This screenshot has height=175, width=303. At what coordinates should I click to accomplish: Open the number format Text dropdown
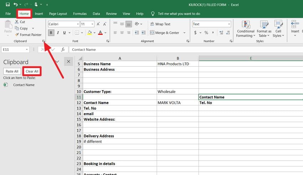tap(229, 24)
